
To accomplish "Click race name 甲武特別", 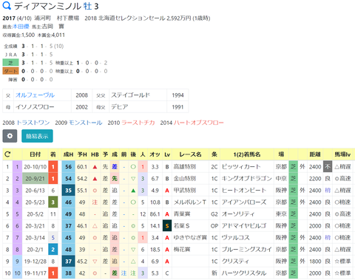I will (x=185, y=191).
